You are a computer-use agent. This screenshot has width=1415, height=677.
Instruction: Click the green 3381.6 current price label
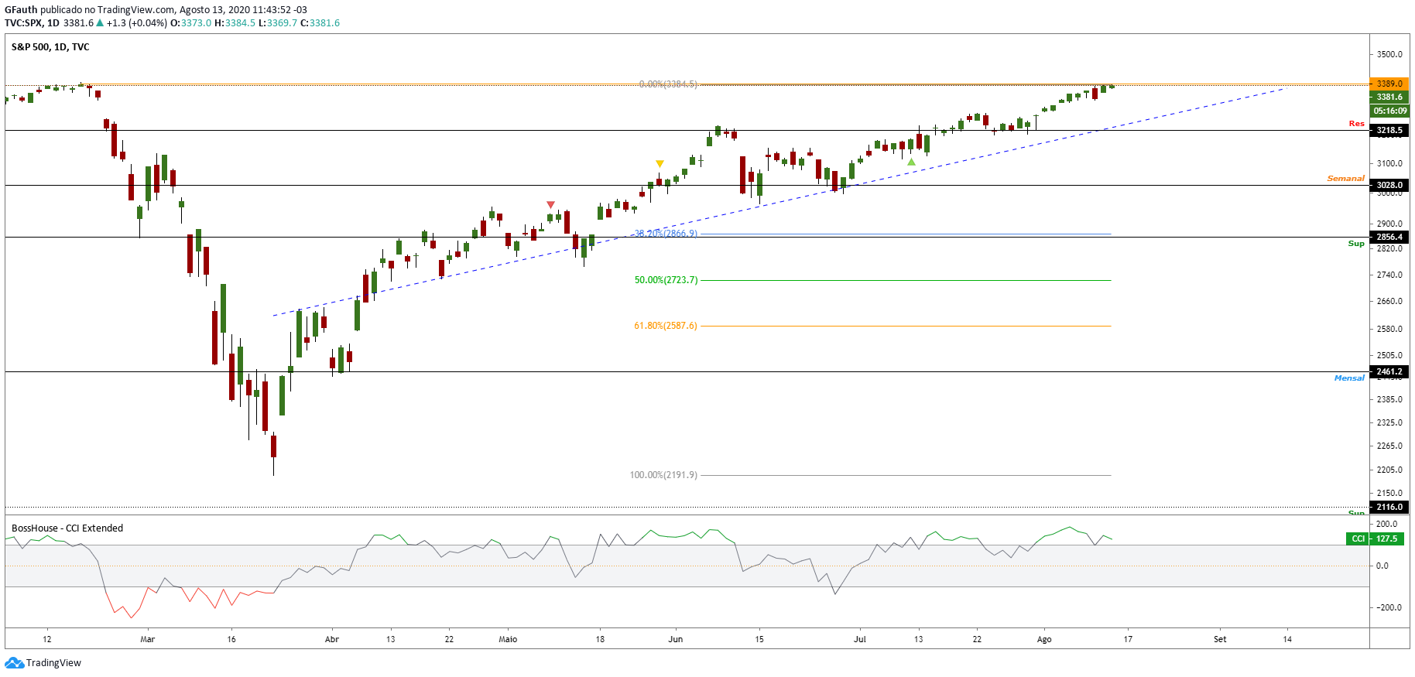click(x=1389, y=97)
